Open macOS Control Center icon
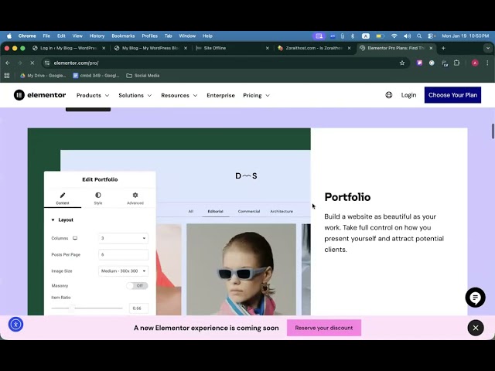Image resolution: width=495 pixels, height=371 pixels. (x=431, y=36)
